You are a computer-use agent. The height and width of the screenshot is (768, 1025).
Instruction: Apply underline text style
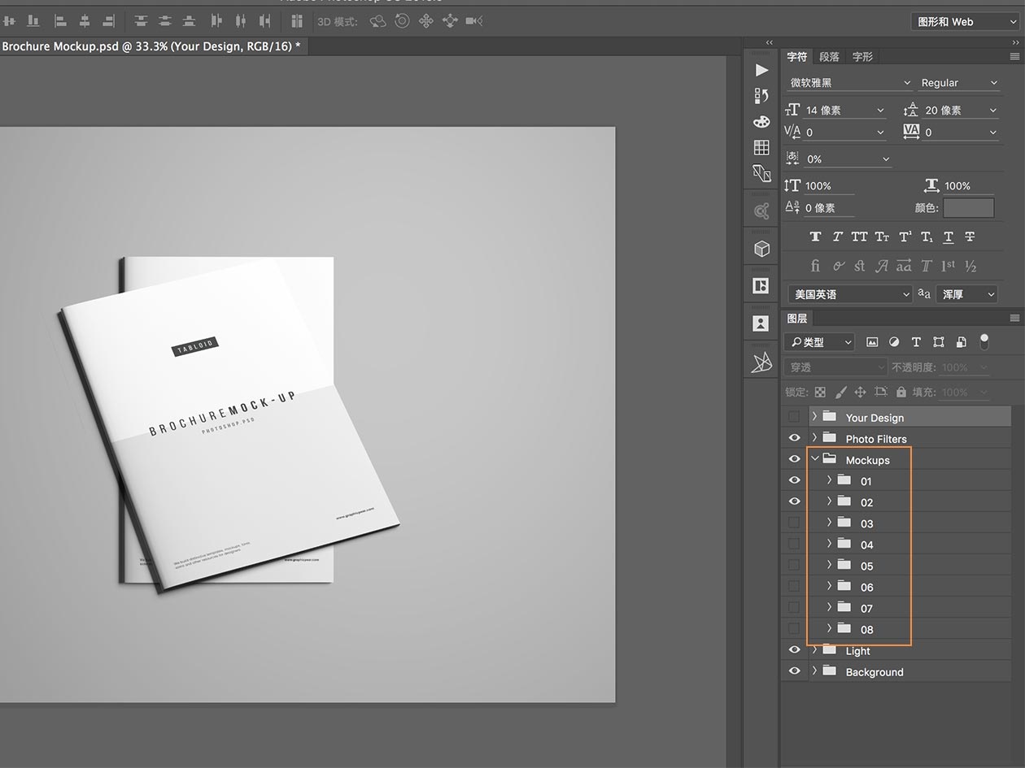949,237
